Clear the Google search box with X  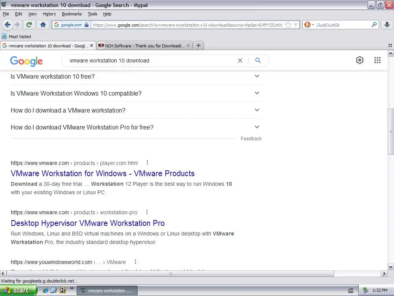point(240,61)
